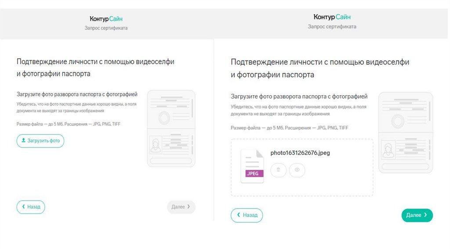Viewport: 450px width, 252px height.
Task: Delete the uploaded photo1631262676.jpeg file
Action: (278, 170)
